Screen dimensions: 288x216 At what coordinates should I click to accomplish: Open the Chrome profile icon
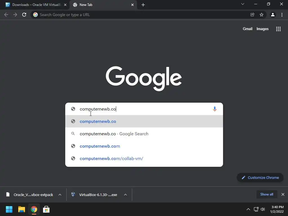click(x=273, y=15)
